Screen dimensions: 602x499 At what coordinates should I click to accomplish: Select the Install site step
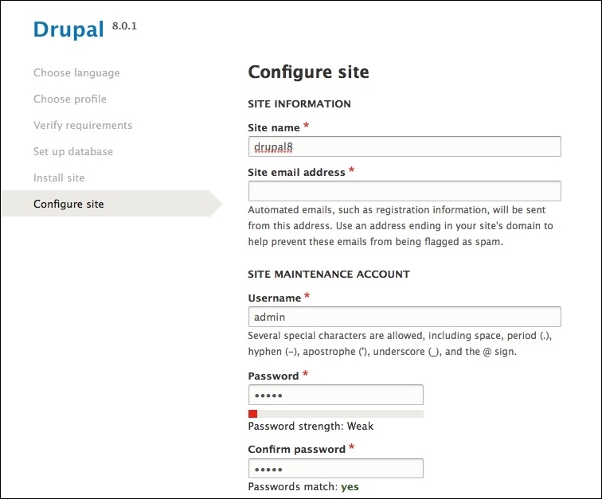[x=59, y=177]
